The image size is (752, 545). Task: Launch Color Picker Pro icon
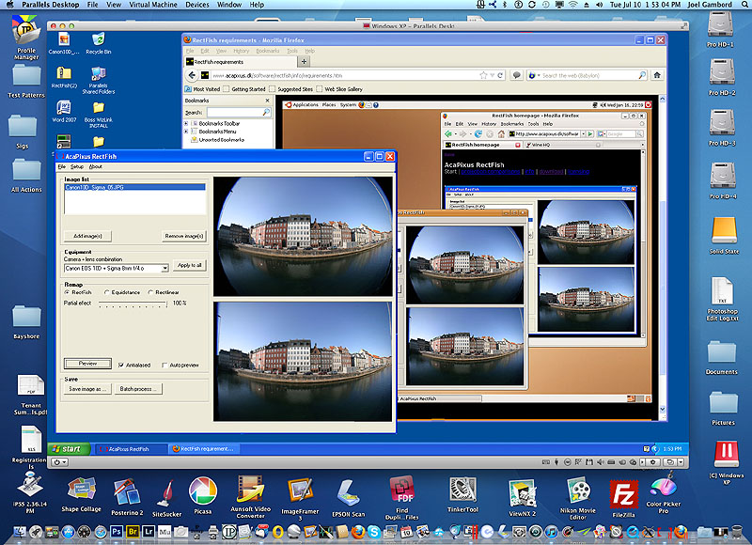(x=664, y=487)
